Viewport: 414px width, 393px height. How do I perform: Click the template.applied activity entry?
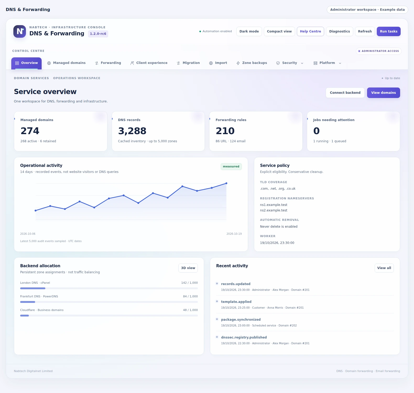coord(305,304)
